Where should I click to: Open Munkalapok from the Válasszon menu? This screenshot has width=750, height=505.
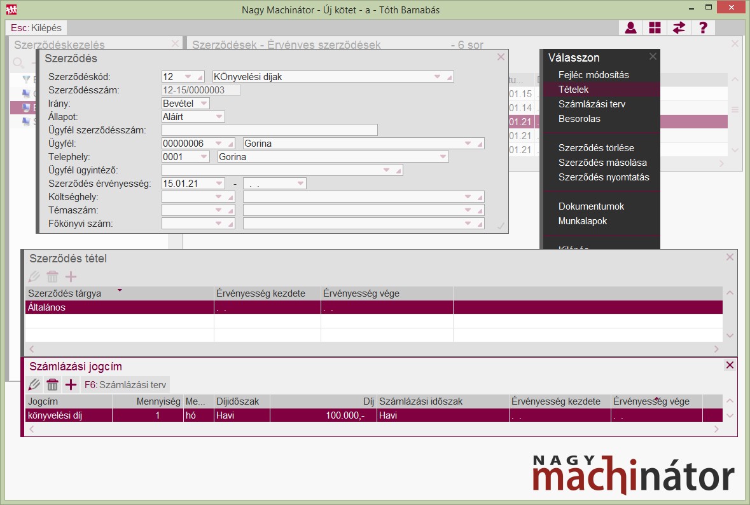click(583, 221)
